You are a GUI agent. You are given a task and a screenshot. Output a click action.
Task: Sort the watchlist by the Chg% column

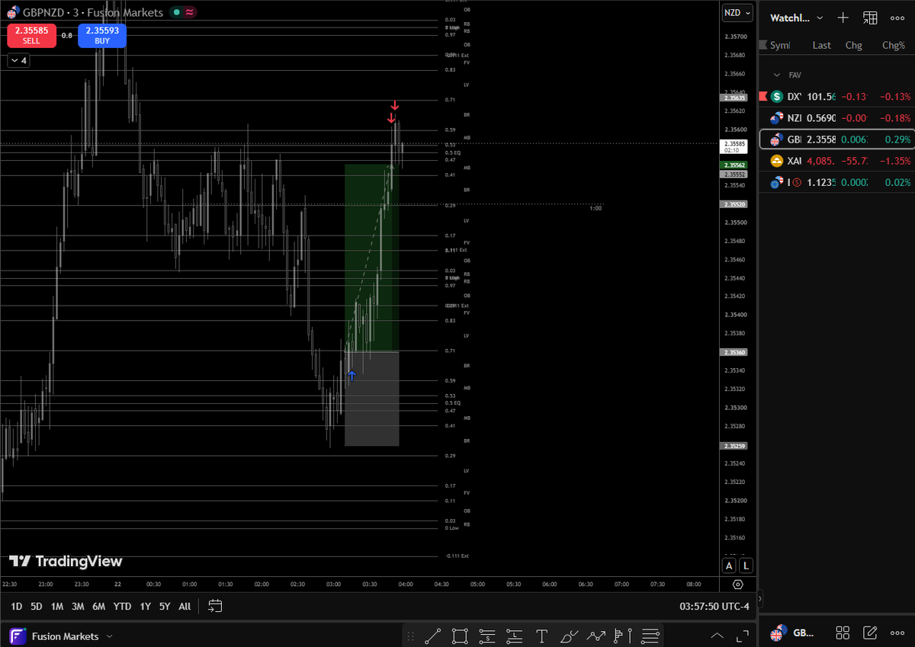(x=893, y=45)
